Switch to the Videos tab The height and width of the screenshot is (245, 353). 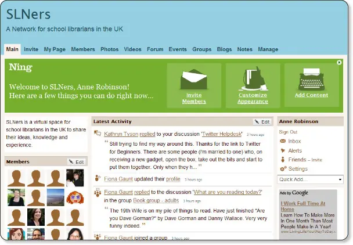pos(132,49)
